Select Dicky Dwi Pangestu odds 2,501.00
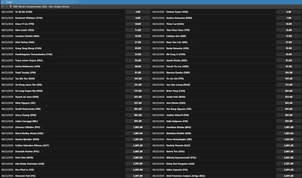 (289, 164)
